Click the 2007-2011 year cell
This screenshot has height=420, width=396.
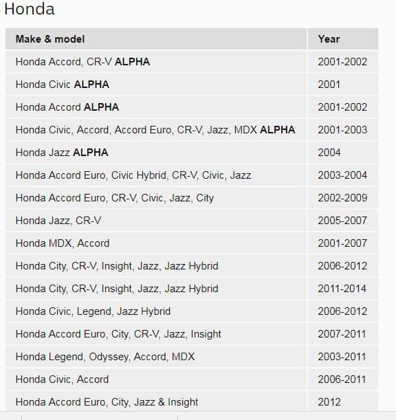(x=343, y=334)
